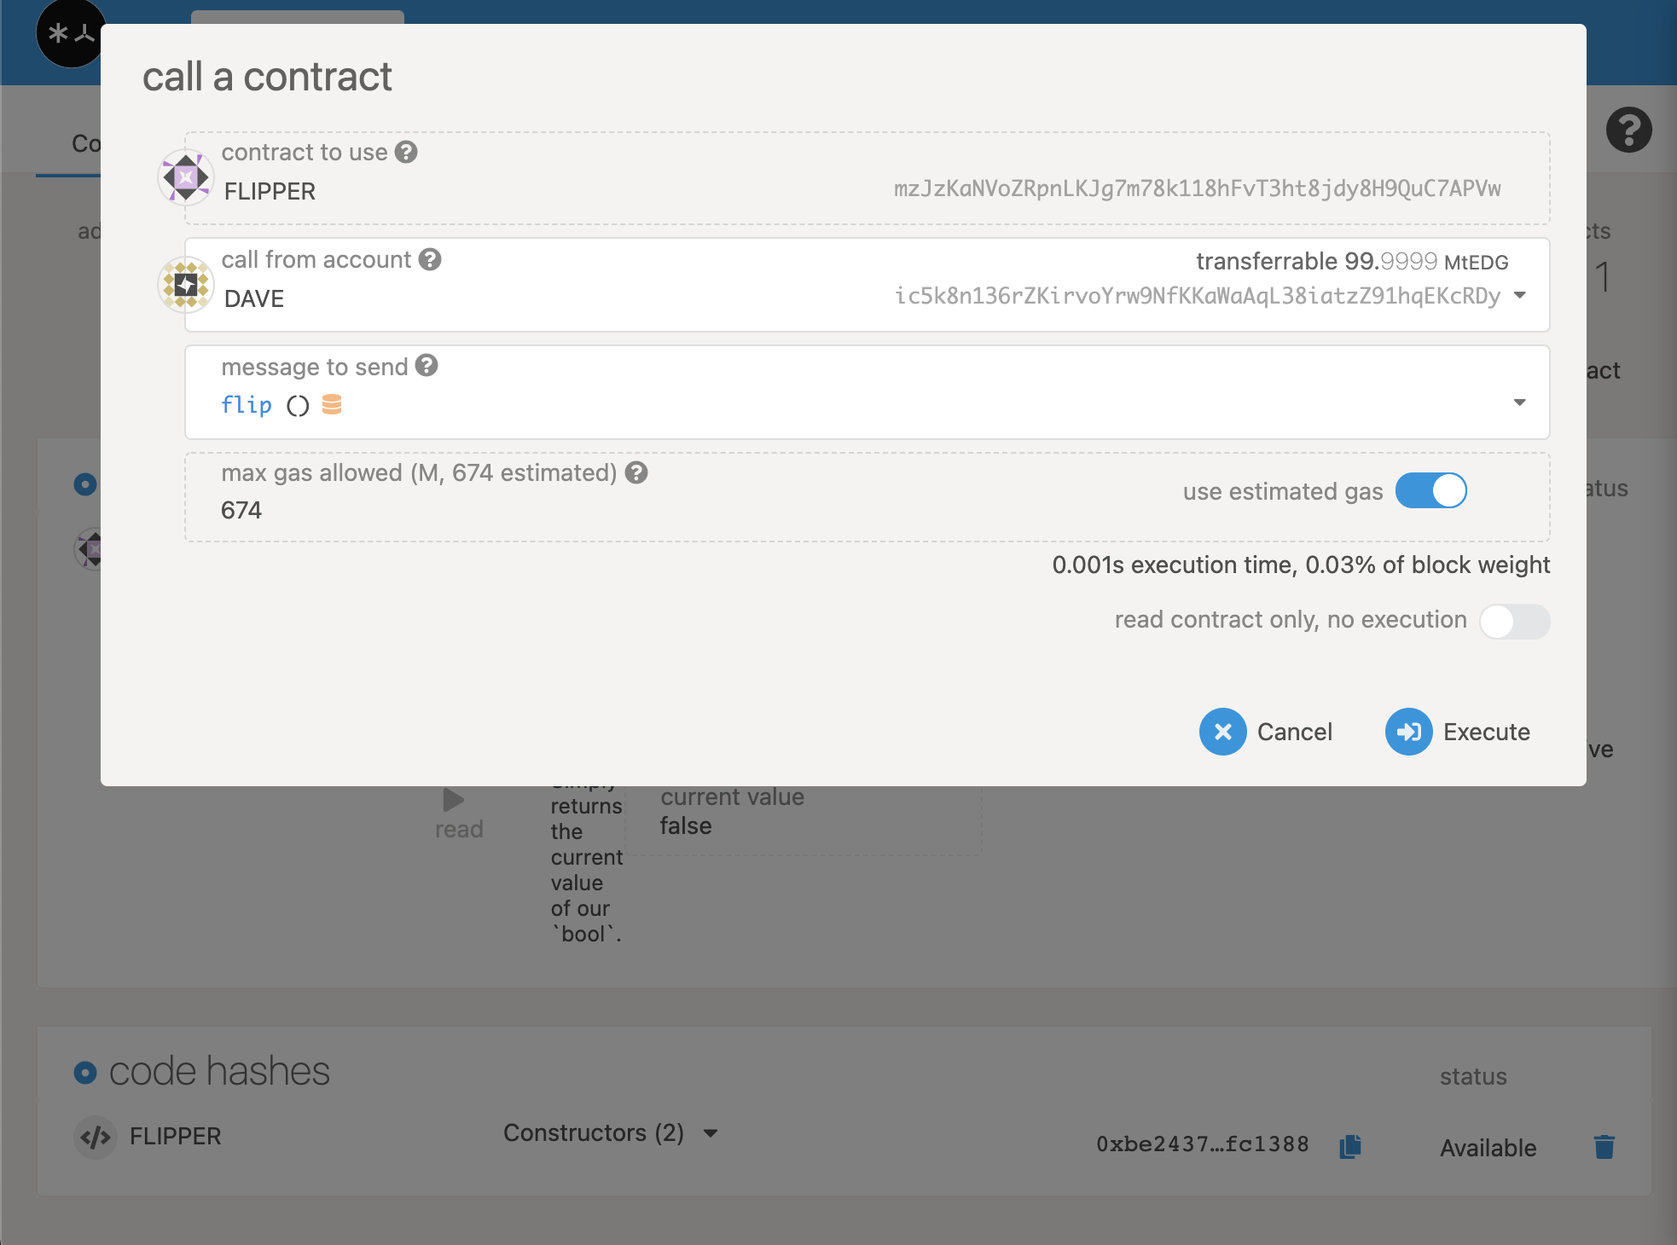
Task: Copy the code hash 0xbe2437…fc1388
Action: point(1350,1146)
